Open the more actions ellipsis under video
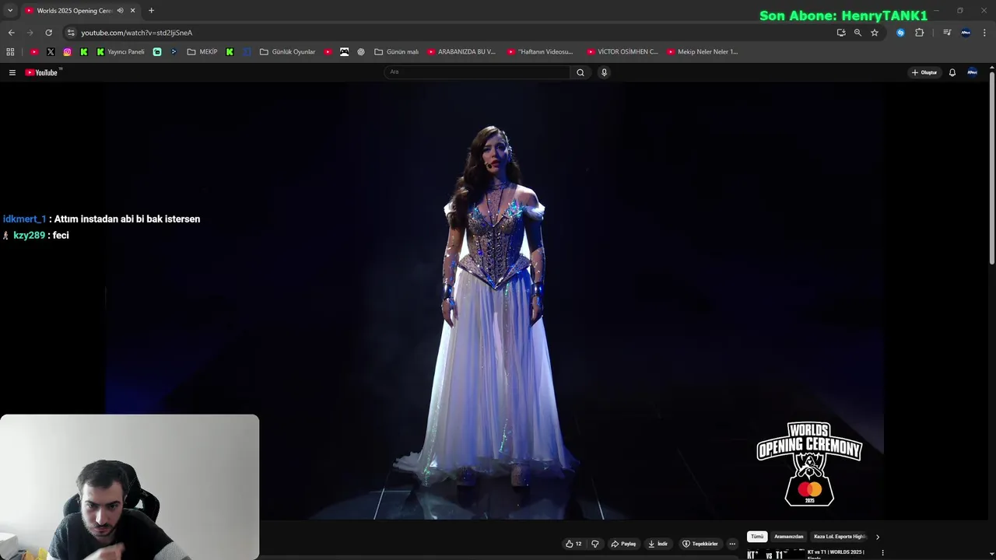 (x=732, y=544)
